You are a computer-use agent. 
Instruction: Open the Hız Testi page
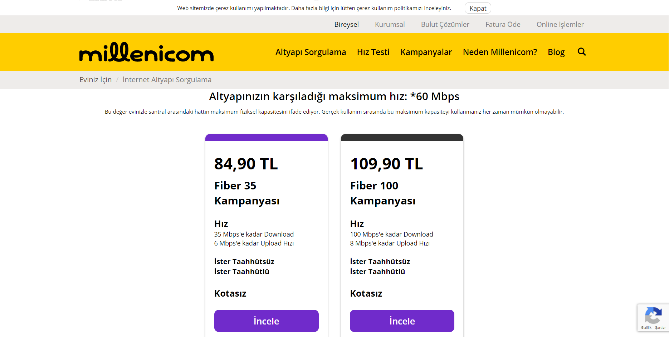click(x=373, y=52)
